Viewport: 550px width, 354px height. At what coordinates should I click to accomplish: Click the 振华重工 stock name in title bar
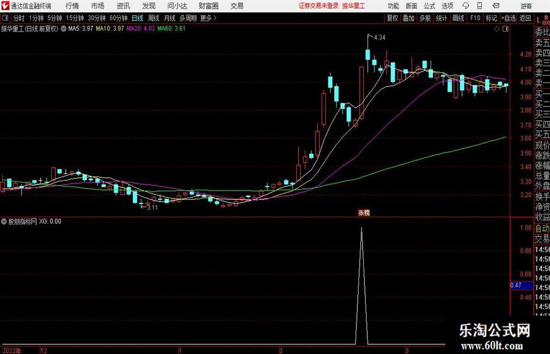click(353, 6)
